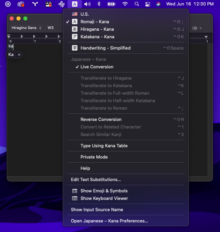Select Romaji - Kana input mode
Image resolution: width=220 pixels, height=232 pixels.
point(126,22)
